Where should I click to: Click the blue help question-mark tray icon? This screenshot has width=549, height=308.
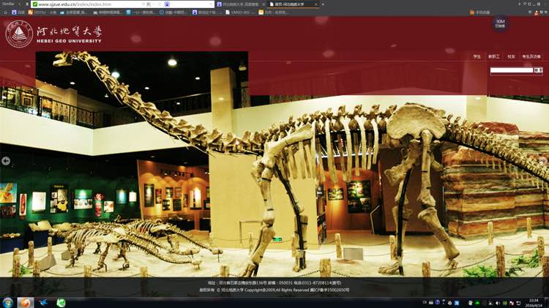coord(438,302)
